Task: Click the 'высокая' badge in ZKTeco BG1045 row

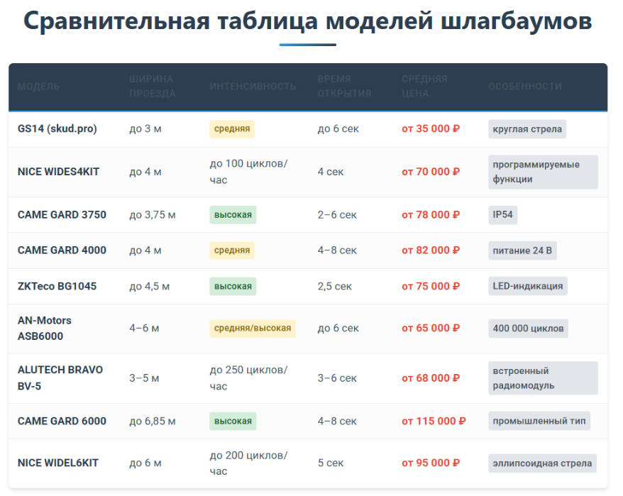Action: (233, 286)
